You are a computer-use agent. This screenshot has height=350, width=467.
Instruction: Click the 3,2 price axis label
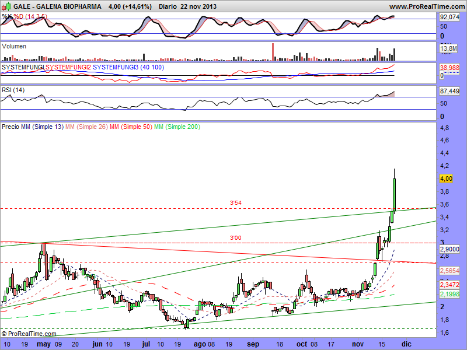pos(444,230)
